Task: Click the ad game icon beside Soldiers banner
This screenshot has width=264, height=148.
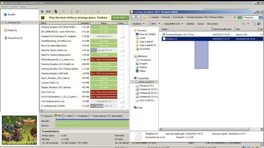Action: click(43, 18)
